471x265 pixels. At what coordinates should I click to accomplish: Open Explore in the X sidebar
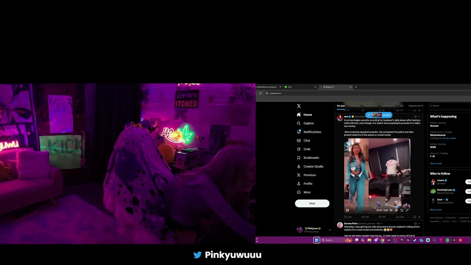point(305,123)
